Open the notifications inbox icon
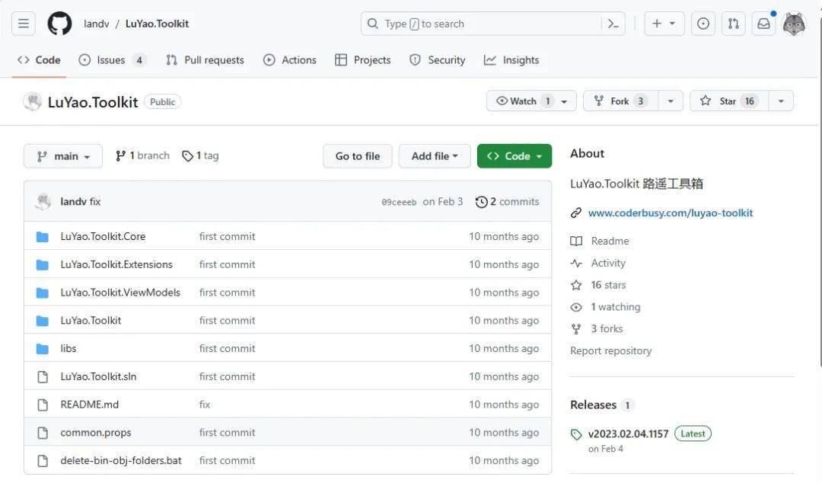 pos(763,24)
